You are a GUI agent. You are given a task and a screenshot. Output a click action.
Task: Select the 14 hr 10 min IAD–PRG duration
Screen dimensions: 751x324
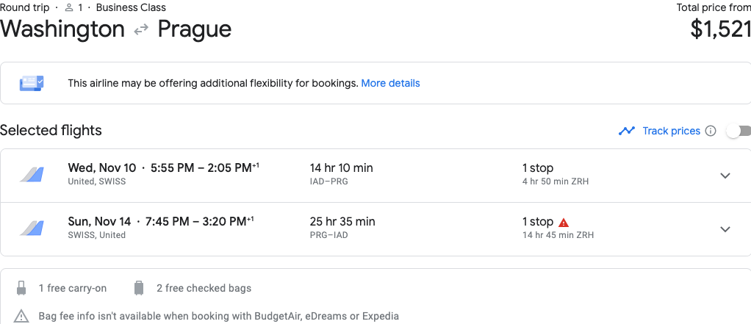pos(342,168)
